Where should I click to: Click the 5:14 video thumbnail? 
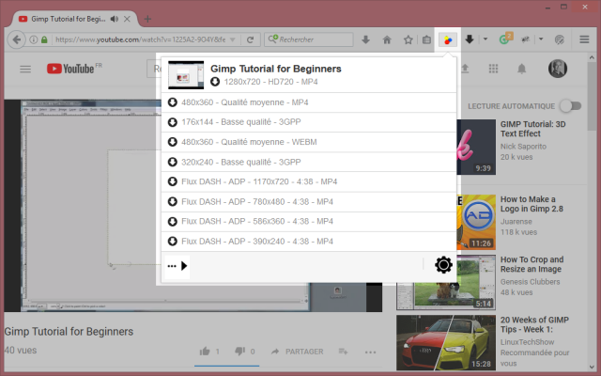(x=446, y=282)
